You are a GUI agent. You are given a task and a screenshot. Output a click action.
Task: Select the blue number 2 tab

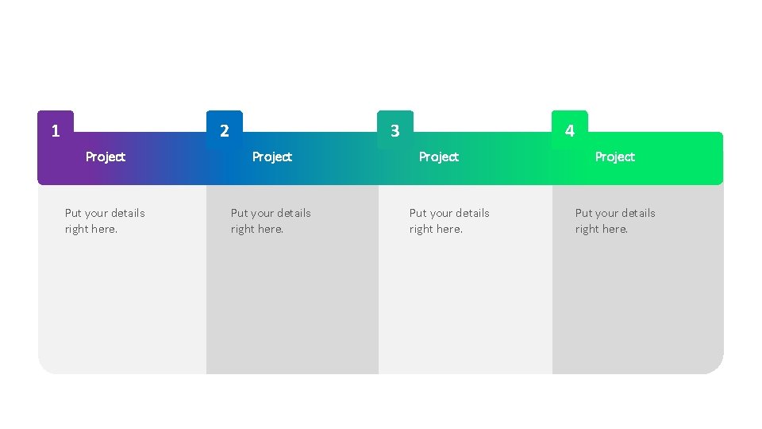[224, 129]
